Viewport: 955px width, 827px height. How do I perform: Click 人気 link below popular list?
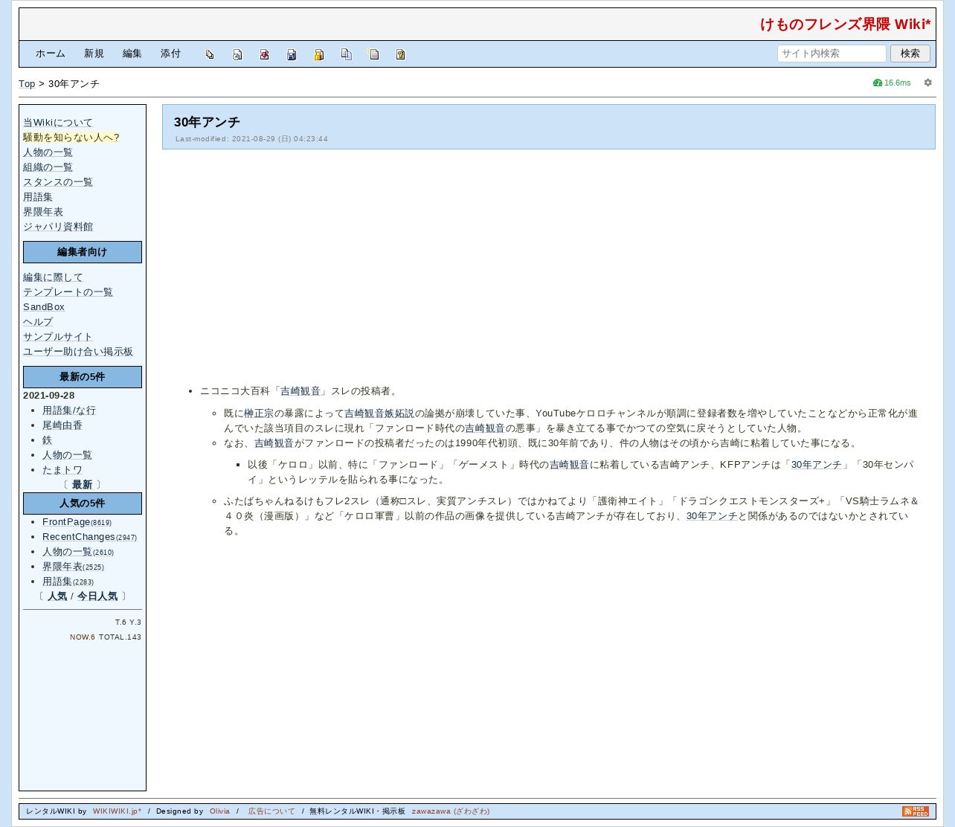(57, 596)
